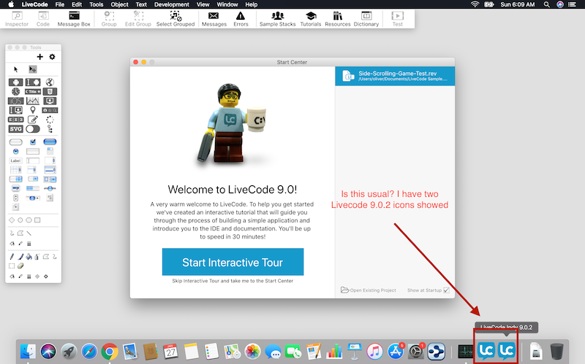Select the oval graphic tool
Image resolution: width=585 pixels, height=364 pixels.
[20, 220]
